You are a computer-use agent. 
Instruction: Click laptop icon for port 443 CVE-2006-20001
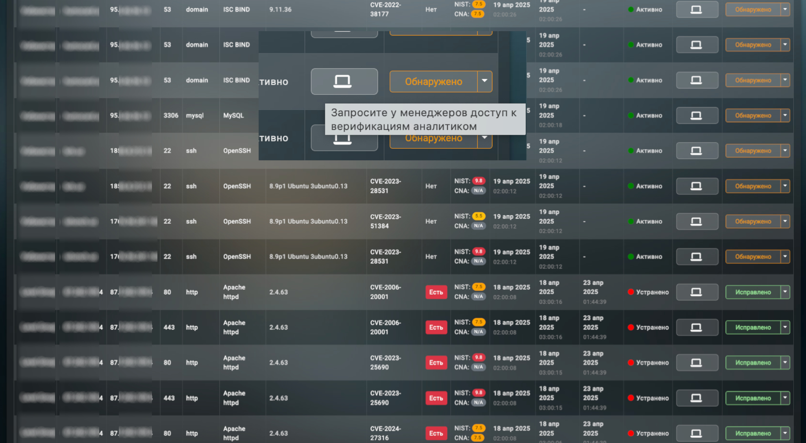(697, 327)
